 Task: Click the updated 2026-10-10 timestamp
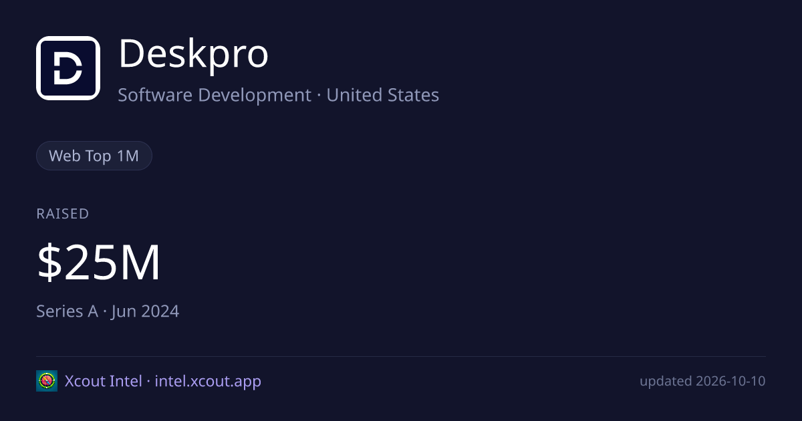702,381
